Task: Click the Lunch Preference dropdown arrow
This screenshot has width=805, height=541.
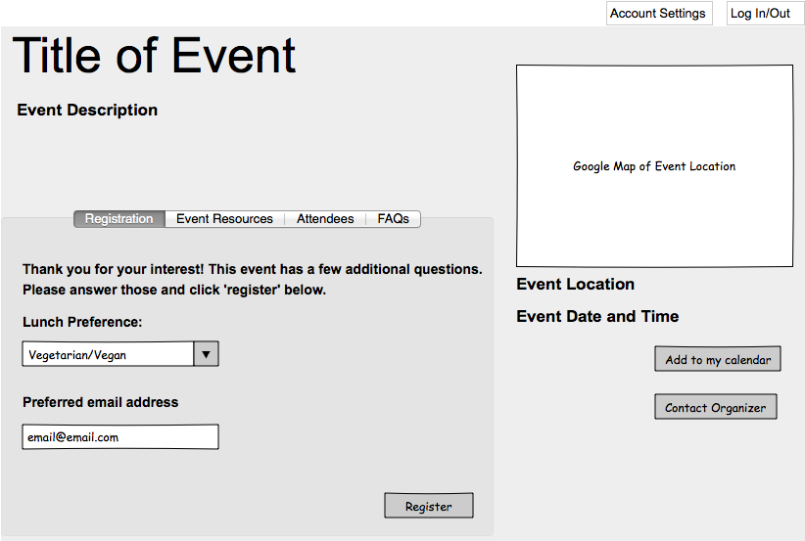Action: pos(206,354)
